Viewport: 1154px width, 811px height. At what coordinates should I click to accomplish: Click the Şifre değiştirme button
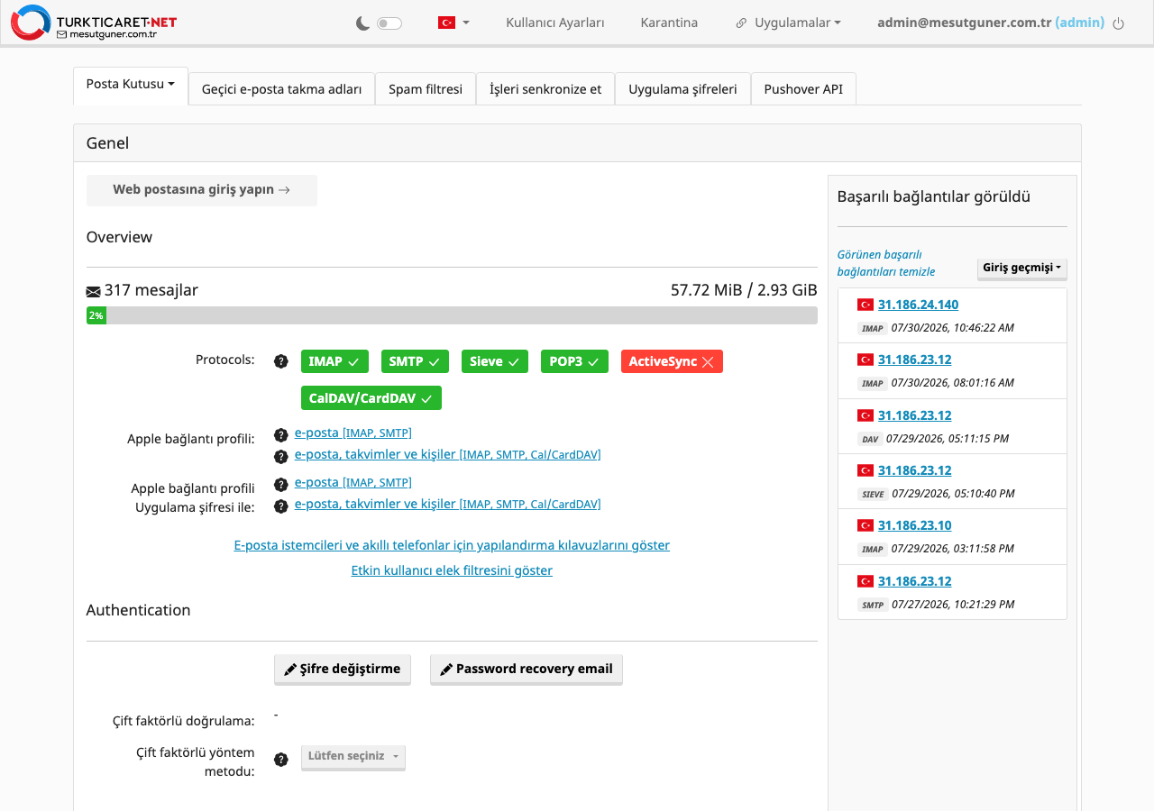[343, 670]
